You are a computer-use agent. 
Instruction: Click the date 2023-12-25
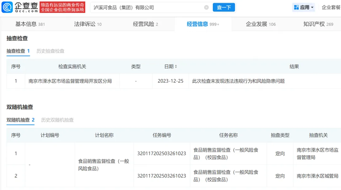click(x=170, y=81)
